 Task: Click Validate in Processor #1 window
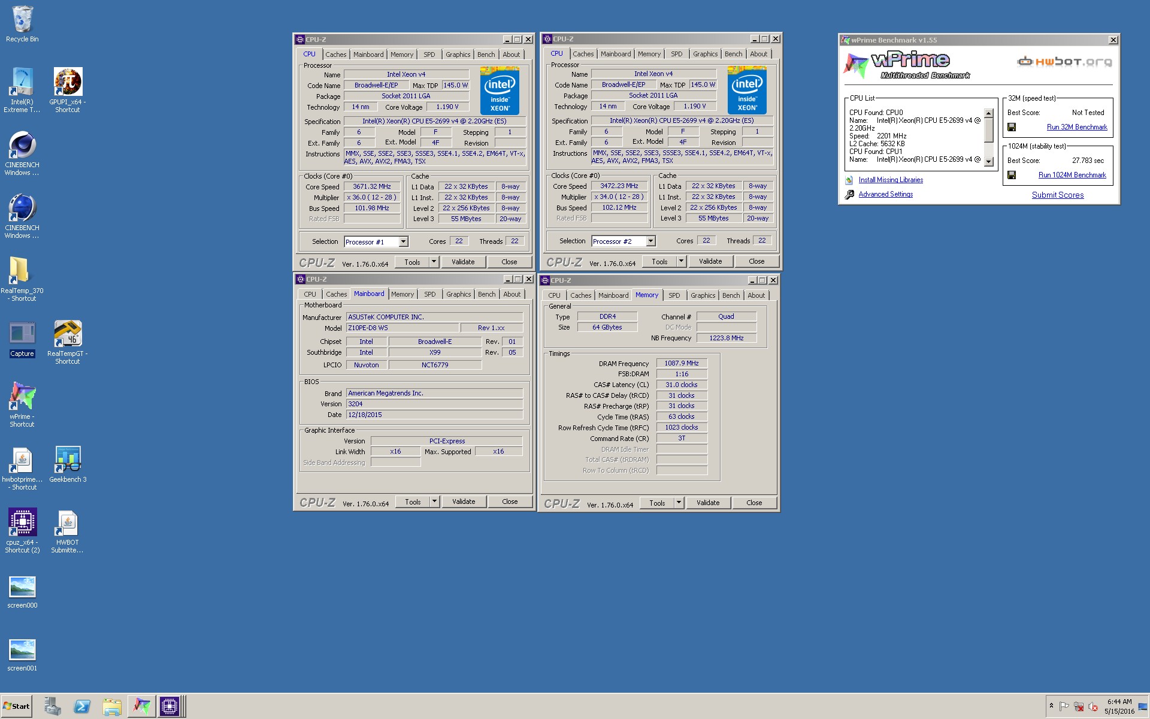tap(463, 262)
